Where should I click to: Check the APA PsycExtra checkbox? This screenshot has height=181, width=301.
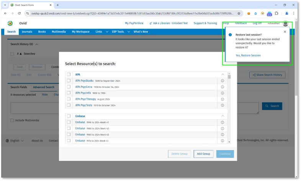tap(69, 87)
